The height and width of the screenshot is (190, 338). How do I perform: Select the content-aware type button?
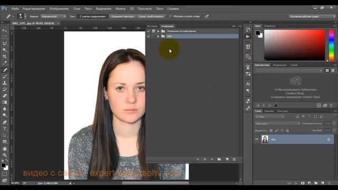pyautogui.click(x=93, y=16)
